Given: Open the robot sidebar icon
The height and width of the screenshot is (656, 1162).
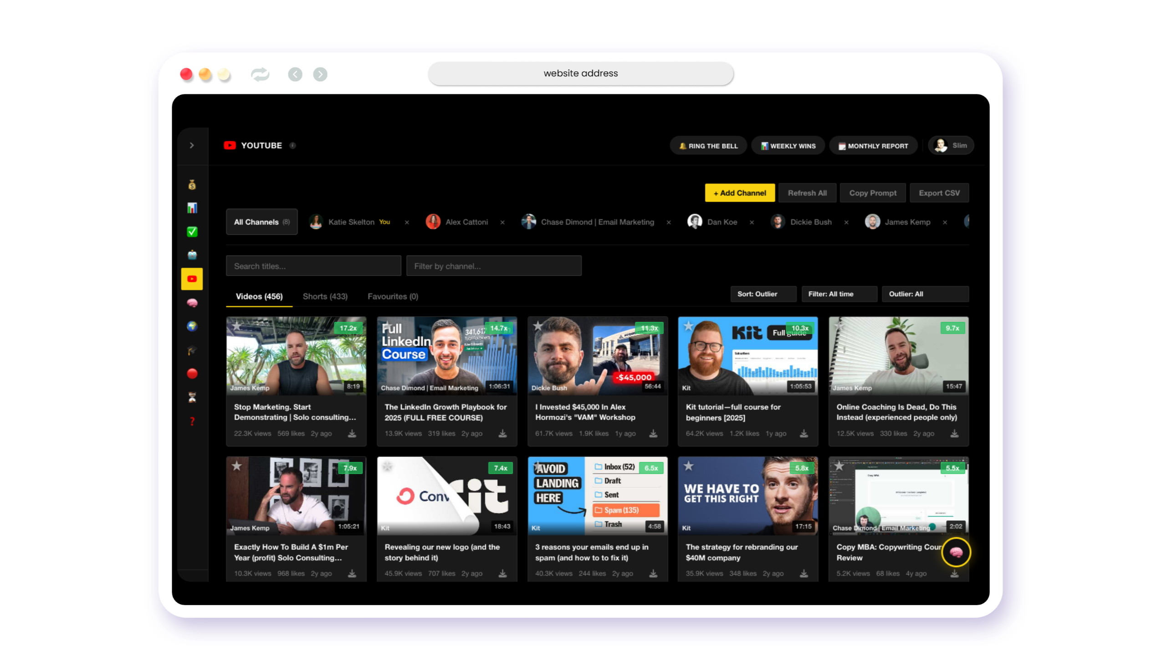Looking at the screenshot, I should coord(192,255).
